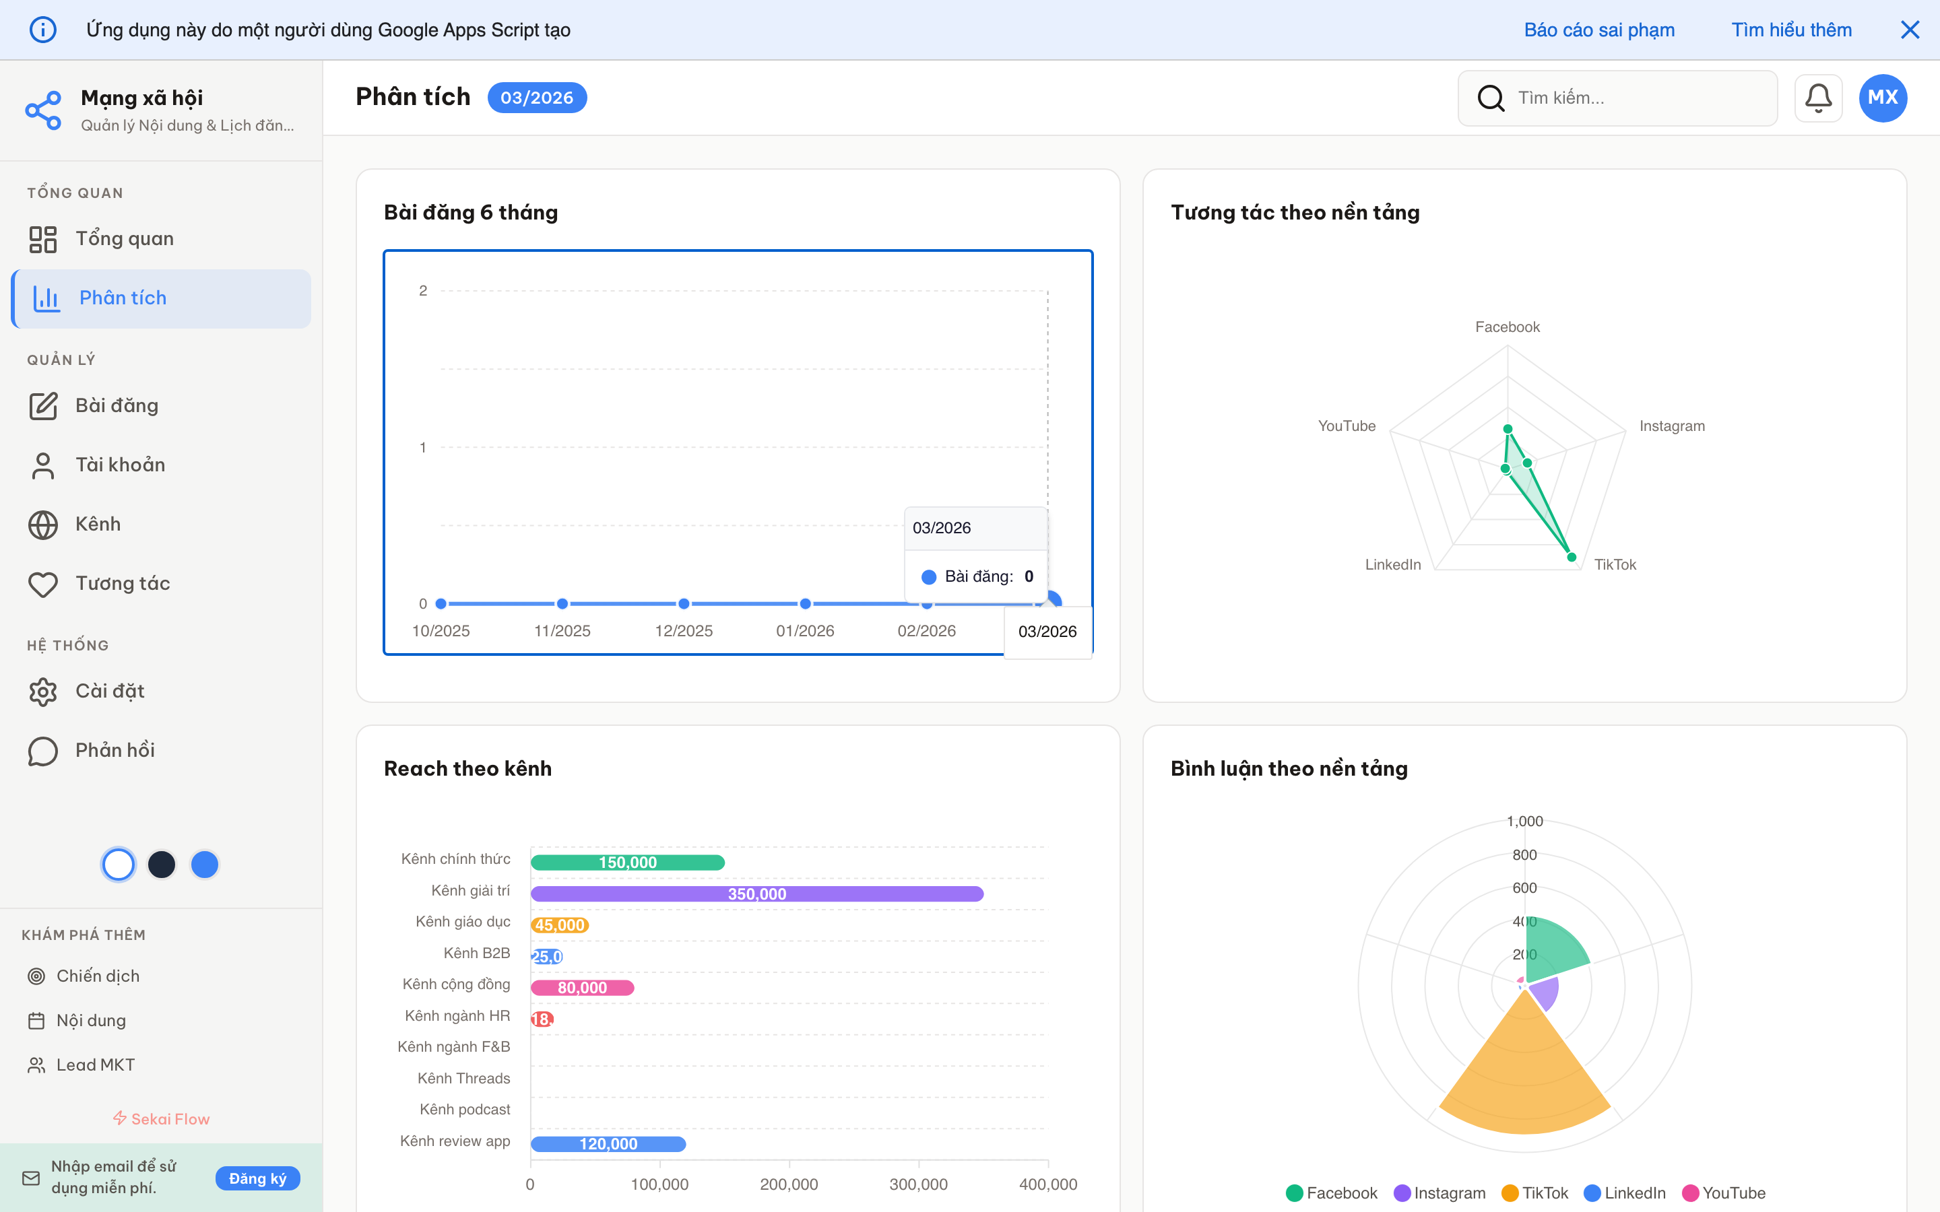Screen dimensions: 1940x1212
Task: Toggle Facebook legend in comments chart
Action: point(1332,1192)
